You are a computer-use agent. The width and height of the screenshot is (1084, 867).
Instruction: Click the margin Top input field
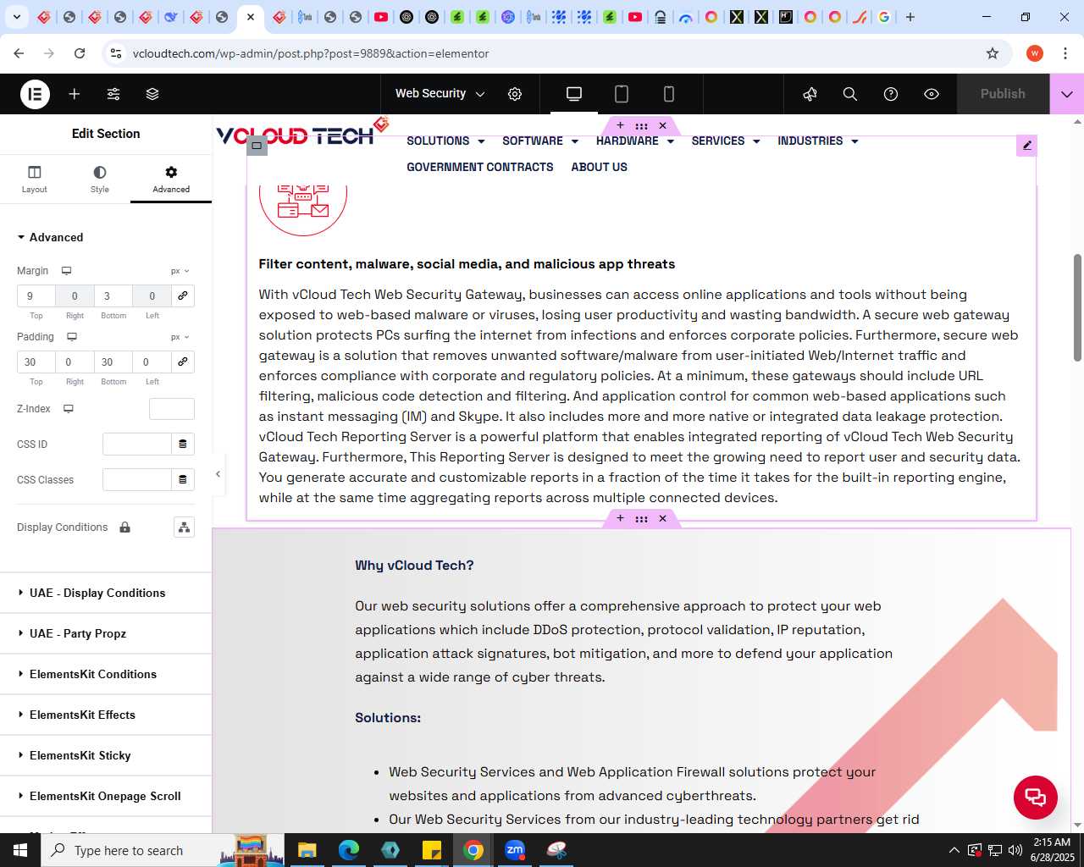[x=36, y=295]
